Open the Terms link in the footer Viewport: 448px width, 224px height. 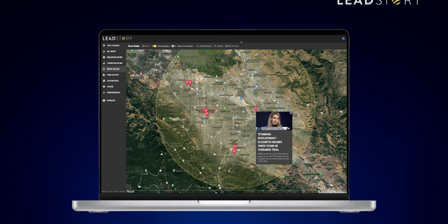116,192
